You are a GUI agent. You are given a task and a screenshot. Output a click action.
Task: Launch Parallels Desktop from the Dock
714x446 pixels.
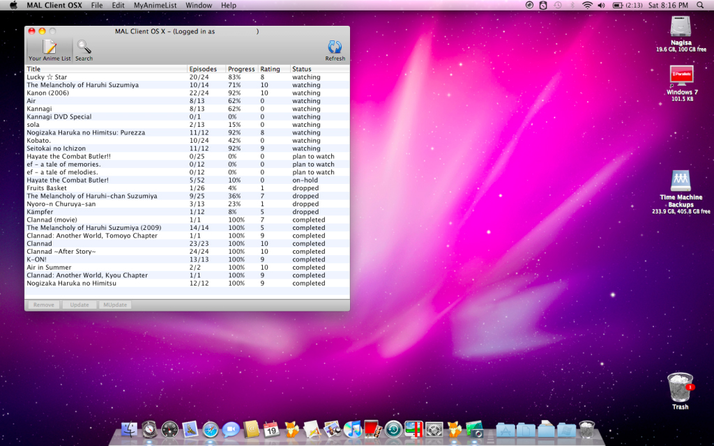tap(414, 429)
